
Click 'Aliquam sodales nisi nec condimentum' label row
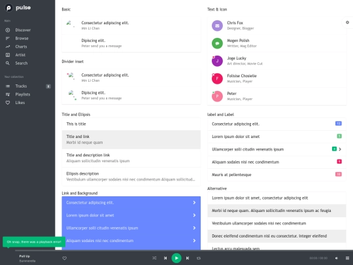click(277, 162)
